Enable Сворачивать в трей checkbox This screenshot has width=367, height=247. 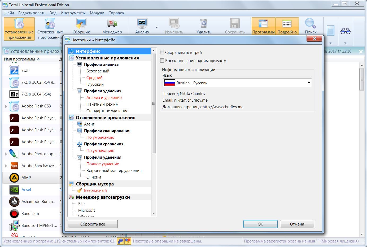point(162,53)
